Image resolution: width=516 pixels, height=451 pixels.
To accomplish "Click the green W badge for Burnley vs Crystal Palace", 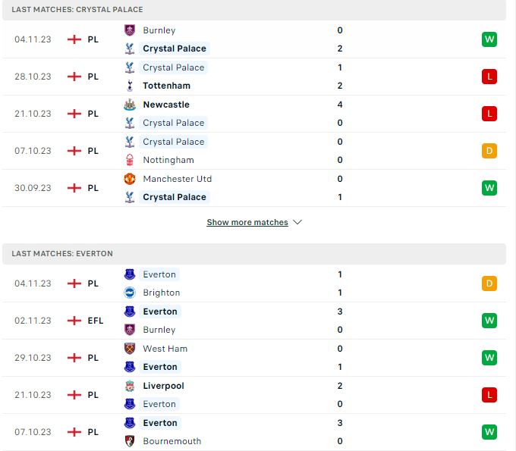I will pyautogui.click(x=489, y=39).
